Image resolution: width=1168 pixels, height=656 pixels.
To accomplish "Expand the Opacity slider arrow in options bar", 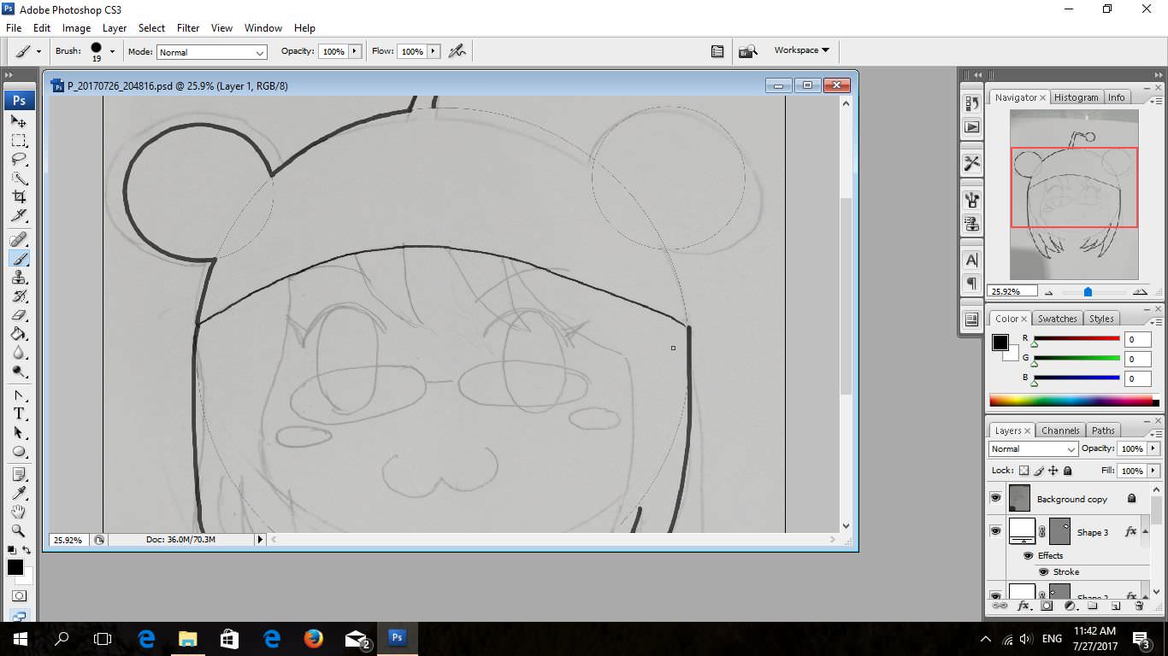I will (354, 51).
